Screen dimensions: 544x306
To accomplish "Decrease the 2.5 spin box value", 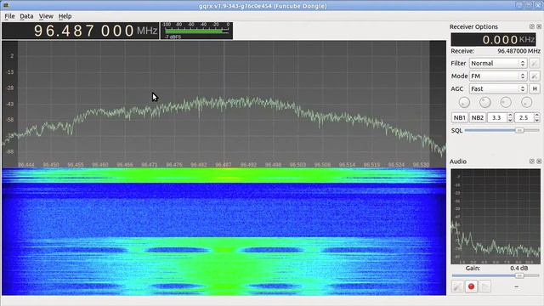I will (537, 121).
